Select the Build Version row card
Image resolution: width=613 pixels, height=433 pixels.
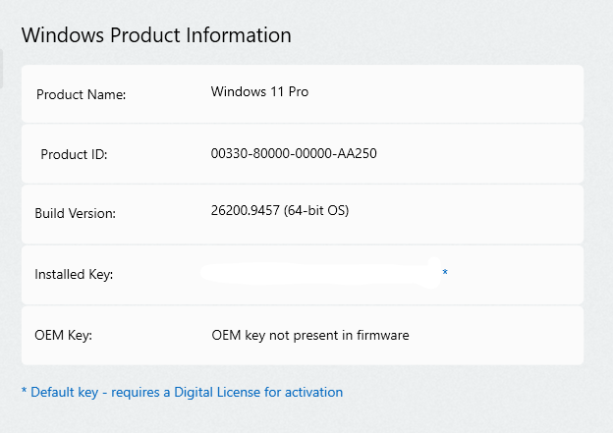tap(303, 215)
